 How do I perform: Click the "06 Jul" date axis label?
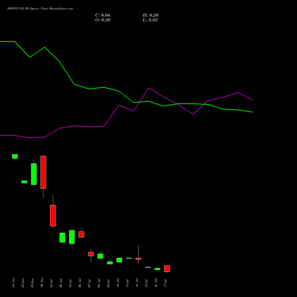pos(80,283)
